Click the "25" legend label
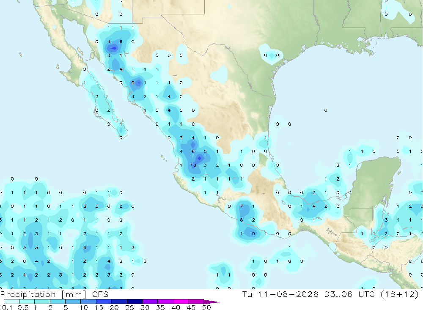423x310 pixels. [130, 307]
